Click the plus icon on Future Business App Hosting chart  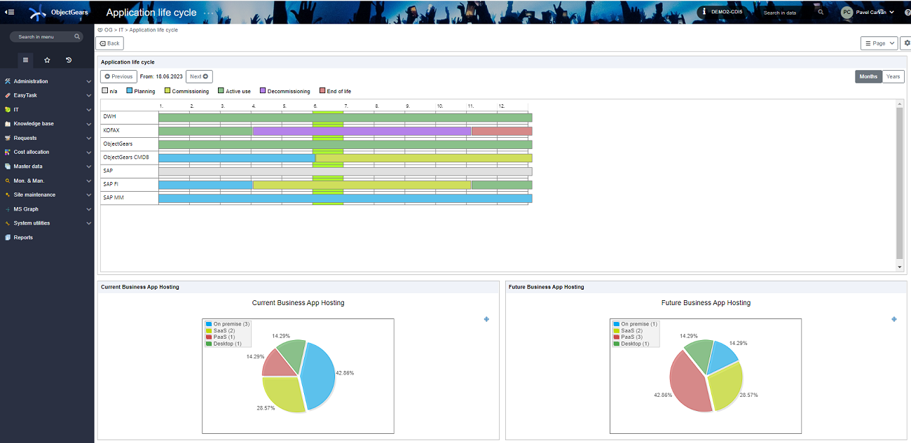894,319
